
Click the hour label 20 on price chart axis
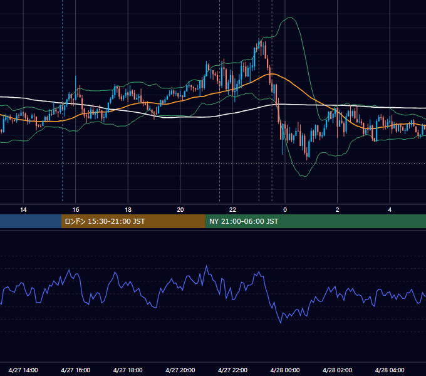coord(180,210)
